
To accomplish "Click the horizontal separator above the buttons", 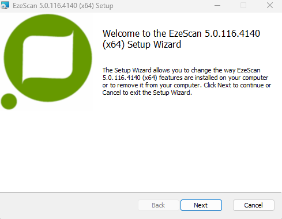I will coord(141,192).
